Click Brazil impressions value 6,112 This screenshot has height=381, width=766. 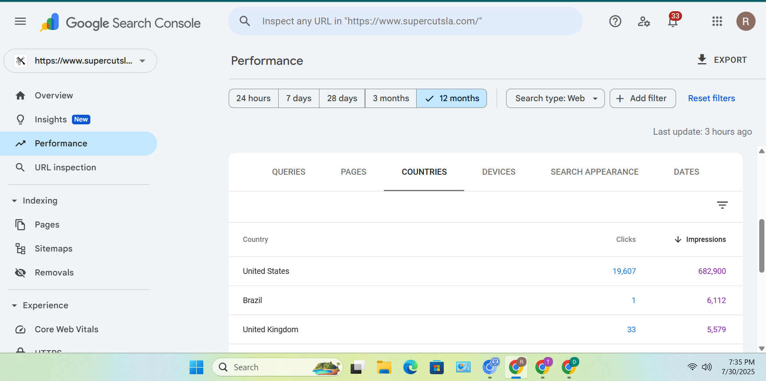[716, 300]
